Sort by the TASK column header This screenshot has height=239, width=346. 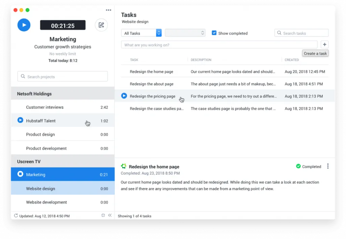coord(134,60)
